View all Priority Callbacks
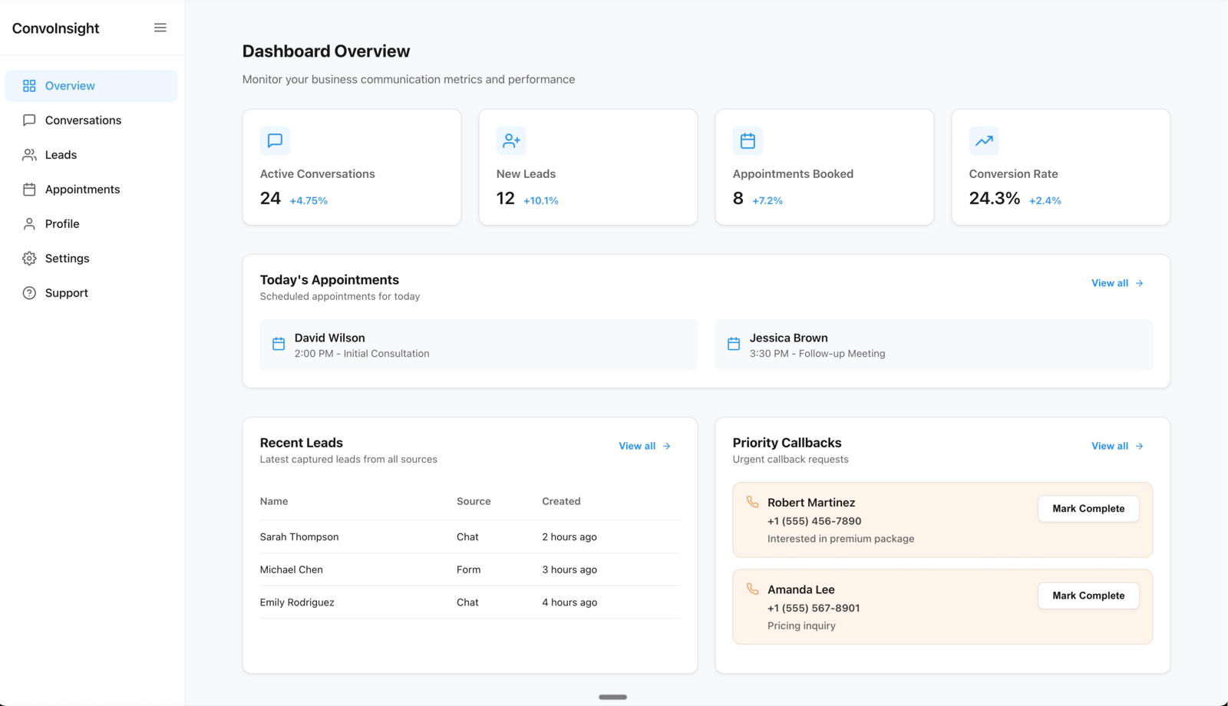Screen dimensions: 1228x706 tap(1117, 446)
